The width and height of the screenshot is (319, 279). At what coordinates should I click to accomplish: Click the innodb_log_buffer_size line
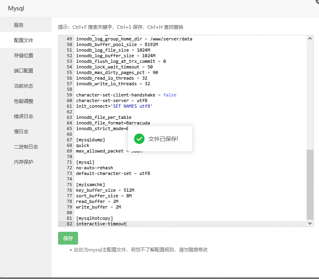(116, 56)
